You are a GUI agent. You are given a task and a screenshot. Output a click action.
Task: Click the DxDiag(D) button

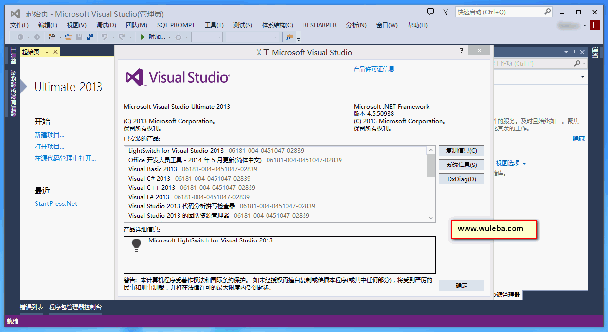point(461,179)
